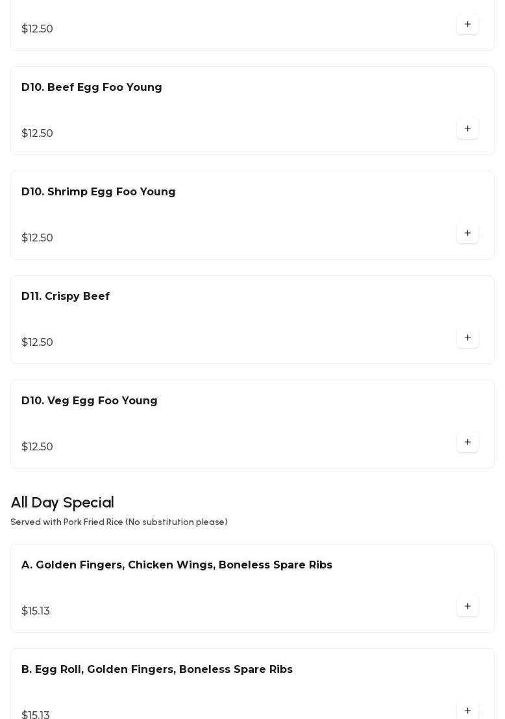View A. Golden Fingers, Chicken Wings combo
The height and width of the screenshot is (719, 505).
(x=177, y=565)
